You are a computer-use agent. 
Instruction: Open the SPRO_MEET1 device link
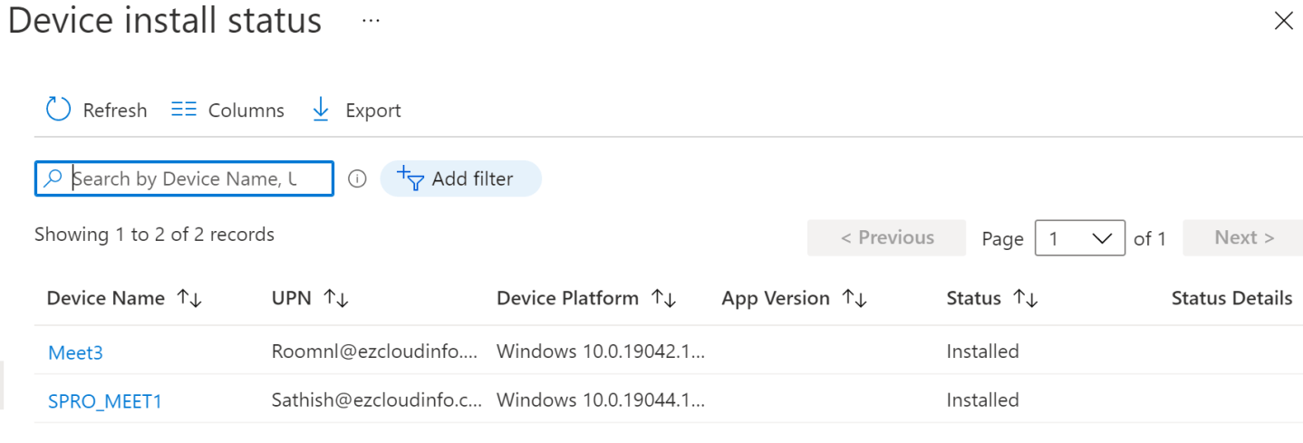[x=105, y=400]
